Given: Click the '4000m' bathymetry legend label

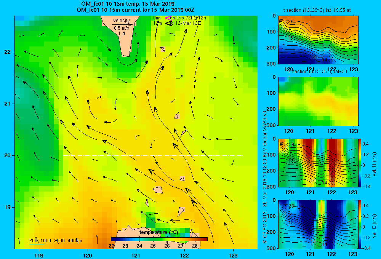Looking at the screenshot, I should [x=75, y=241].
